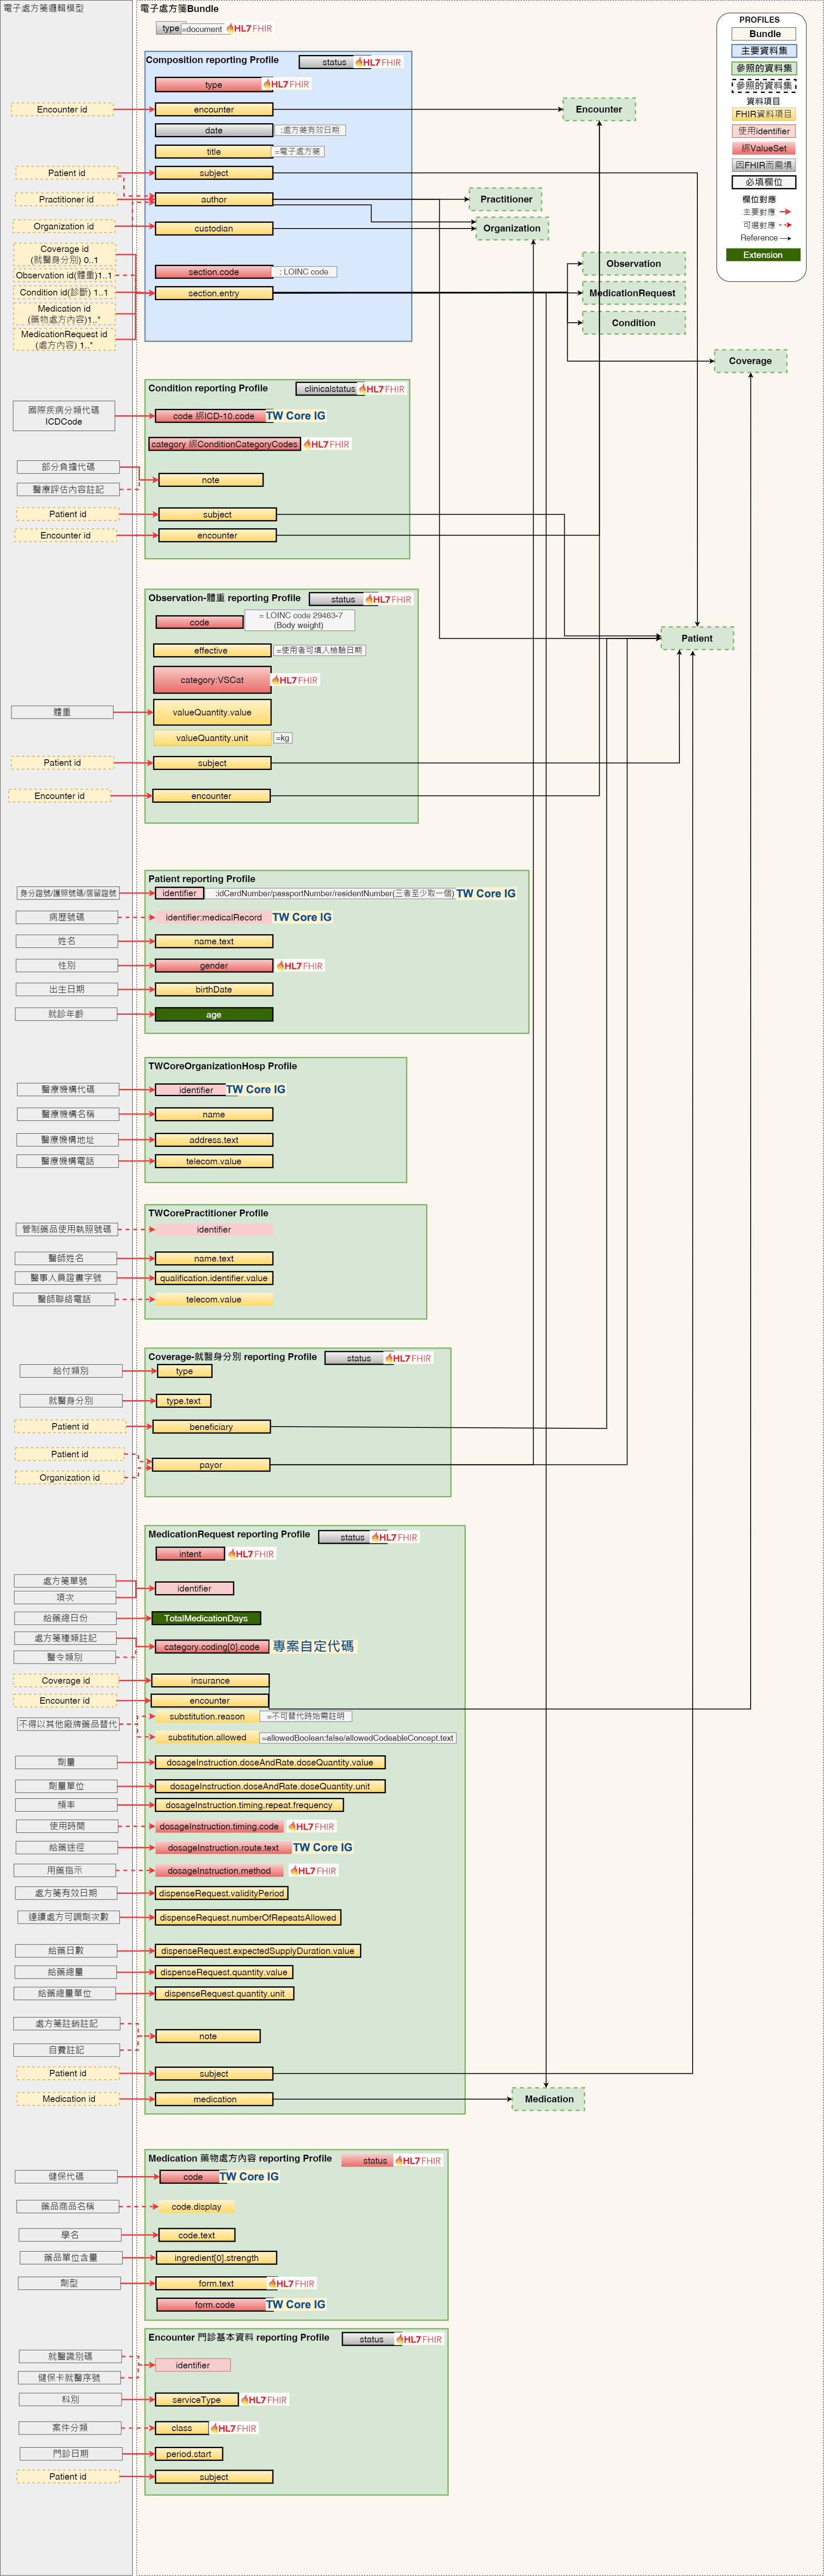
Task: Click TW Core IG link beside identifier:medicalRecord
Action: coord(303,917)
